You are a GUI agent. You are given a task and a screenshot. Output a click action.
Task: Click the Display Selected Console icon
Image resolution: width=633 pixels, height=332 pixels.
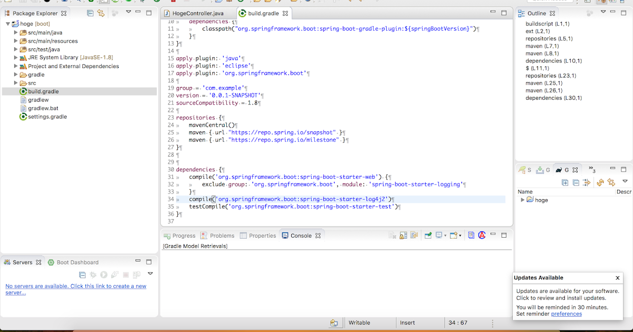coord(439,236)
